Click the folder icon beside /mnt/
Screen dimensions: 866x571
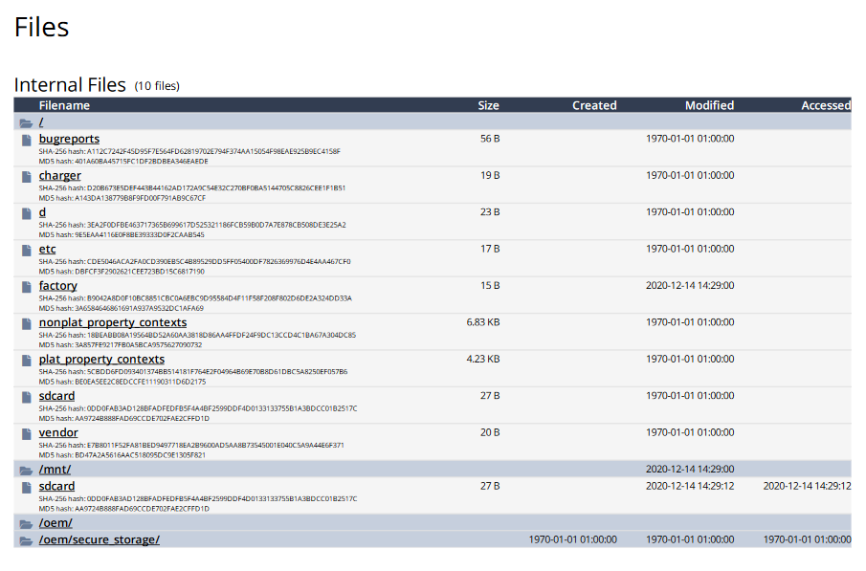coord(26,470)
